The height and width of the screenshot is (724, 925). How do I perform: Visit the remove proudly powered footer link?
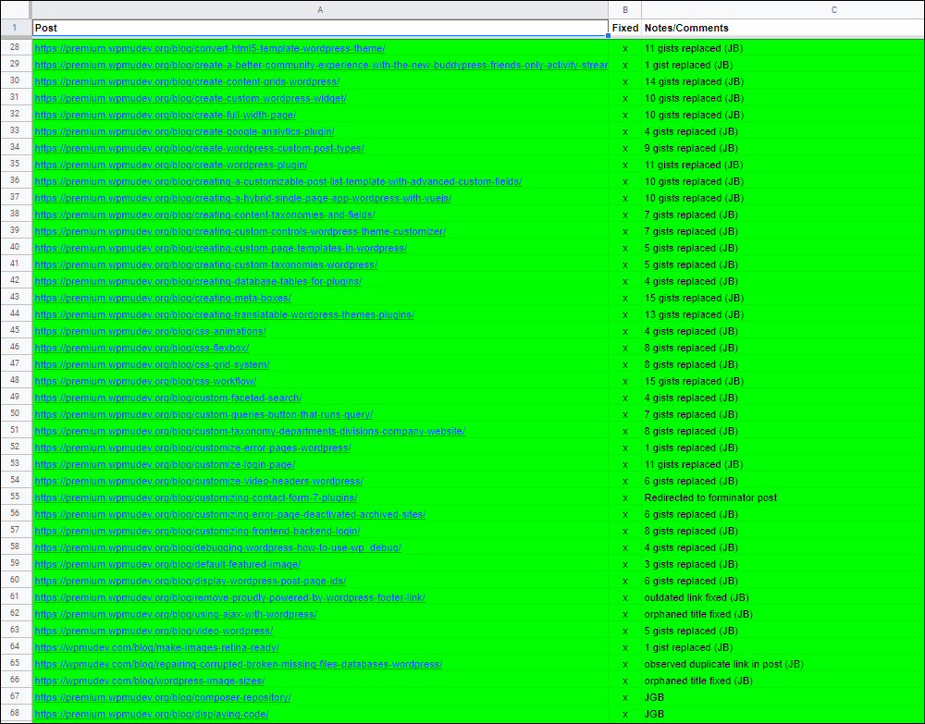click(x=230, y=598)
